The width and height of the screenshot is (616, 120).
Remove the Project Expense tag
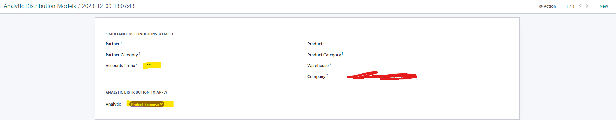[161, 104]
